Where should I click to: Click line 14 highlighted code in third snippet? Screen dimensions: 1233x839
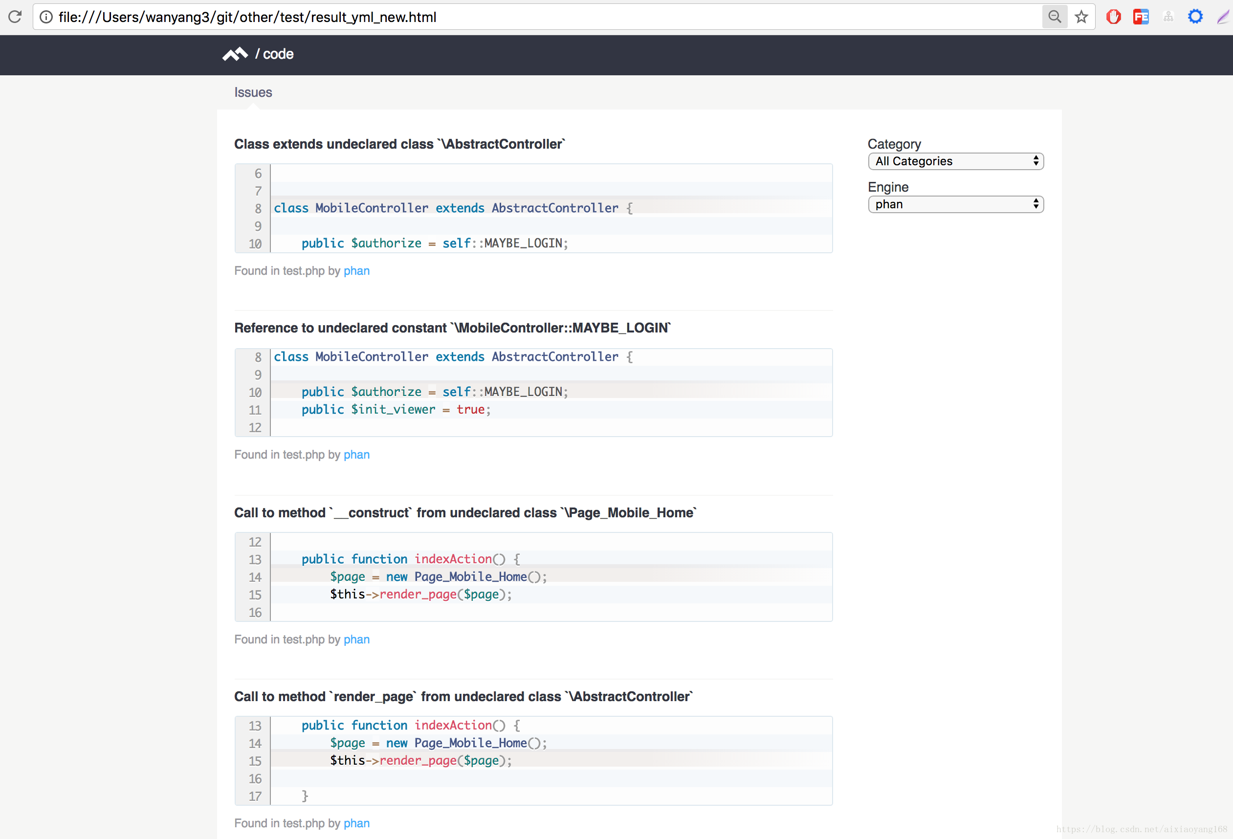pos(438,577)
